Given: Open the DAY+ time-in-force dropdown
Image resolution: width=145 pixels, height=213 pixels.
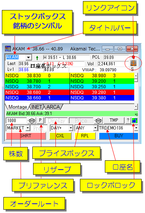Looking at the screenshot, I should coord(71,128).
